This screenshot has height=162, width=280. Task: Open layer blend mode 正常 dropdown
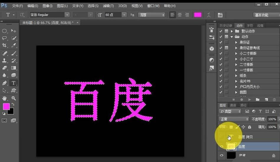(234, 119)
